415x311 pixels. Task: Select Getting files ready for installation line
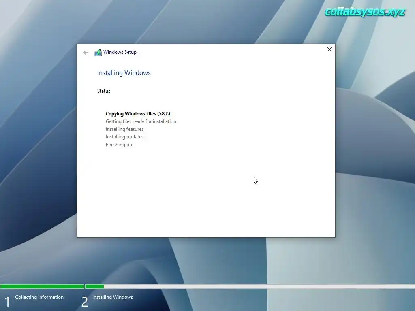[x=141, y=121]
